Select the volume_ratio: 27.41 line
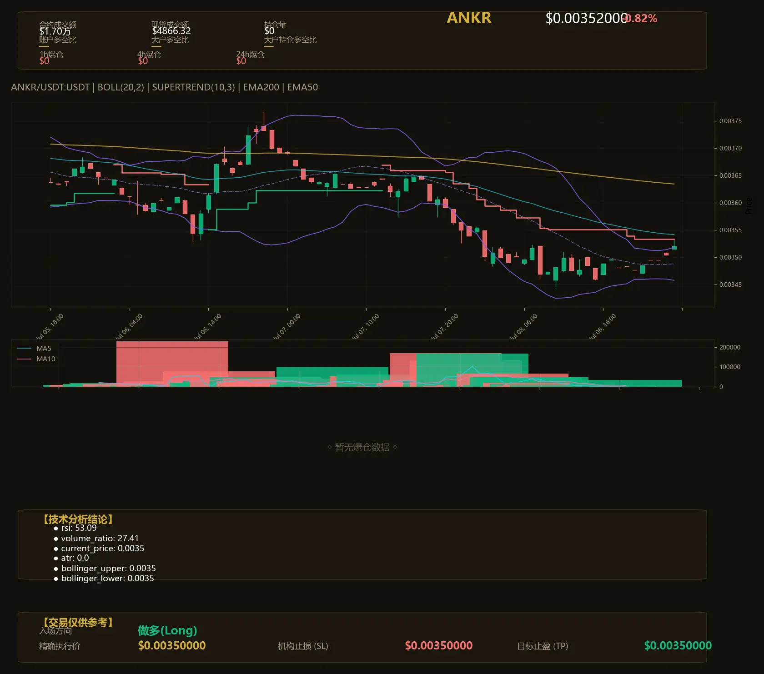Screen dimensions: 764x674 pos(96,539)
